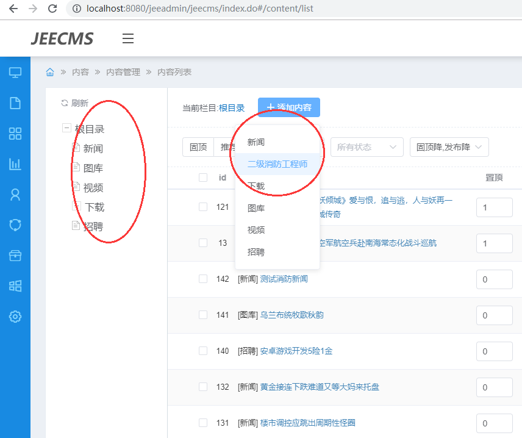Click the site info icon in address bar
This screenshot has height=438, width=522.
click(x=77, y=9)
